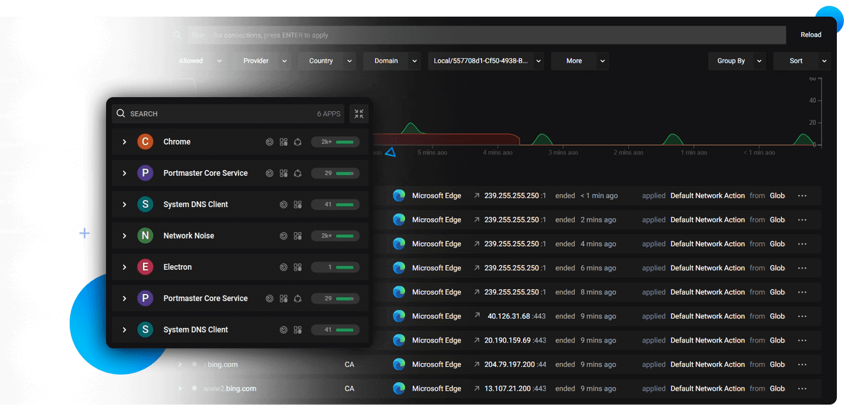Open the Group By dropdown

pos(737,61)
